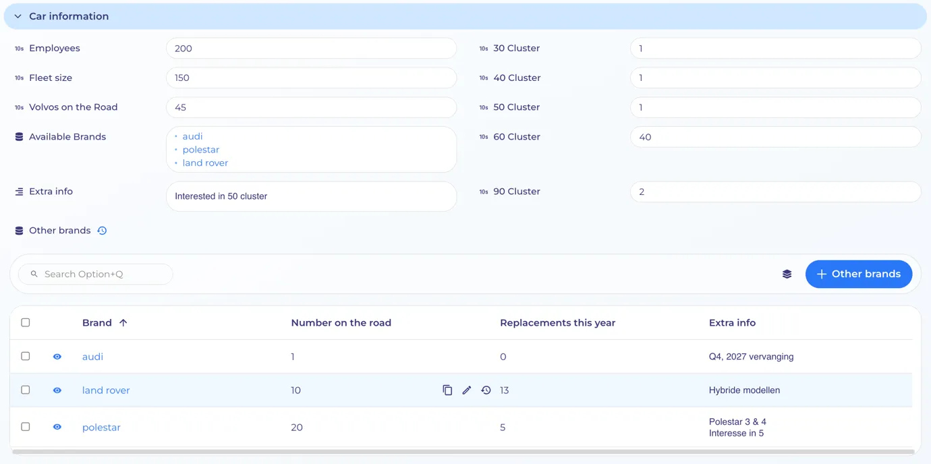Sort by the Extra info column header

point(732,322)
